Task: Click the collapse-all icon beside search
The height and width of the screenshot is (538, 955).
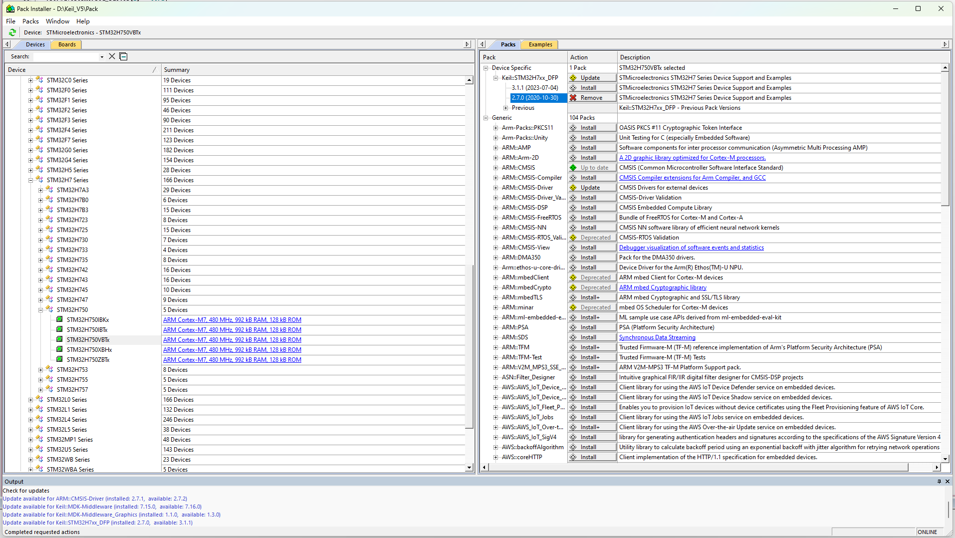Action: coord(123,56)
